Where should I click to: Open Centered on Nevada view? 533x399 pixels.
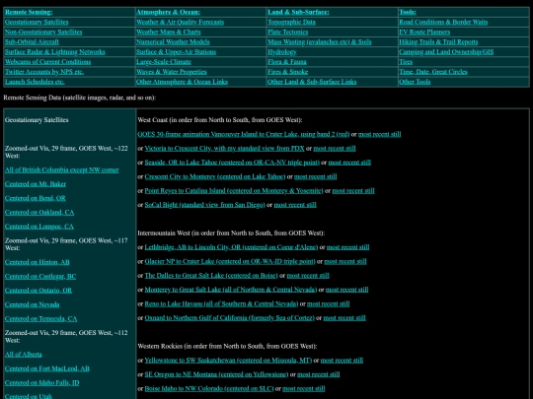coord(32,304)
